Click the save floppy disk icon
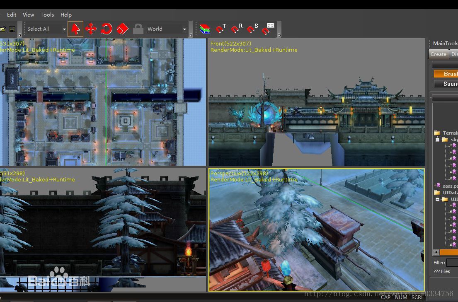The width and height of the screenshot is (458, 302). pyautogui.click(x=12, y=29)
